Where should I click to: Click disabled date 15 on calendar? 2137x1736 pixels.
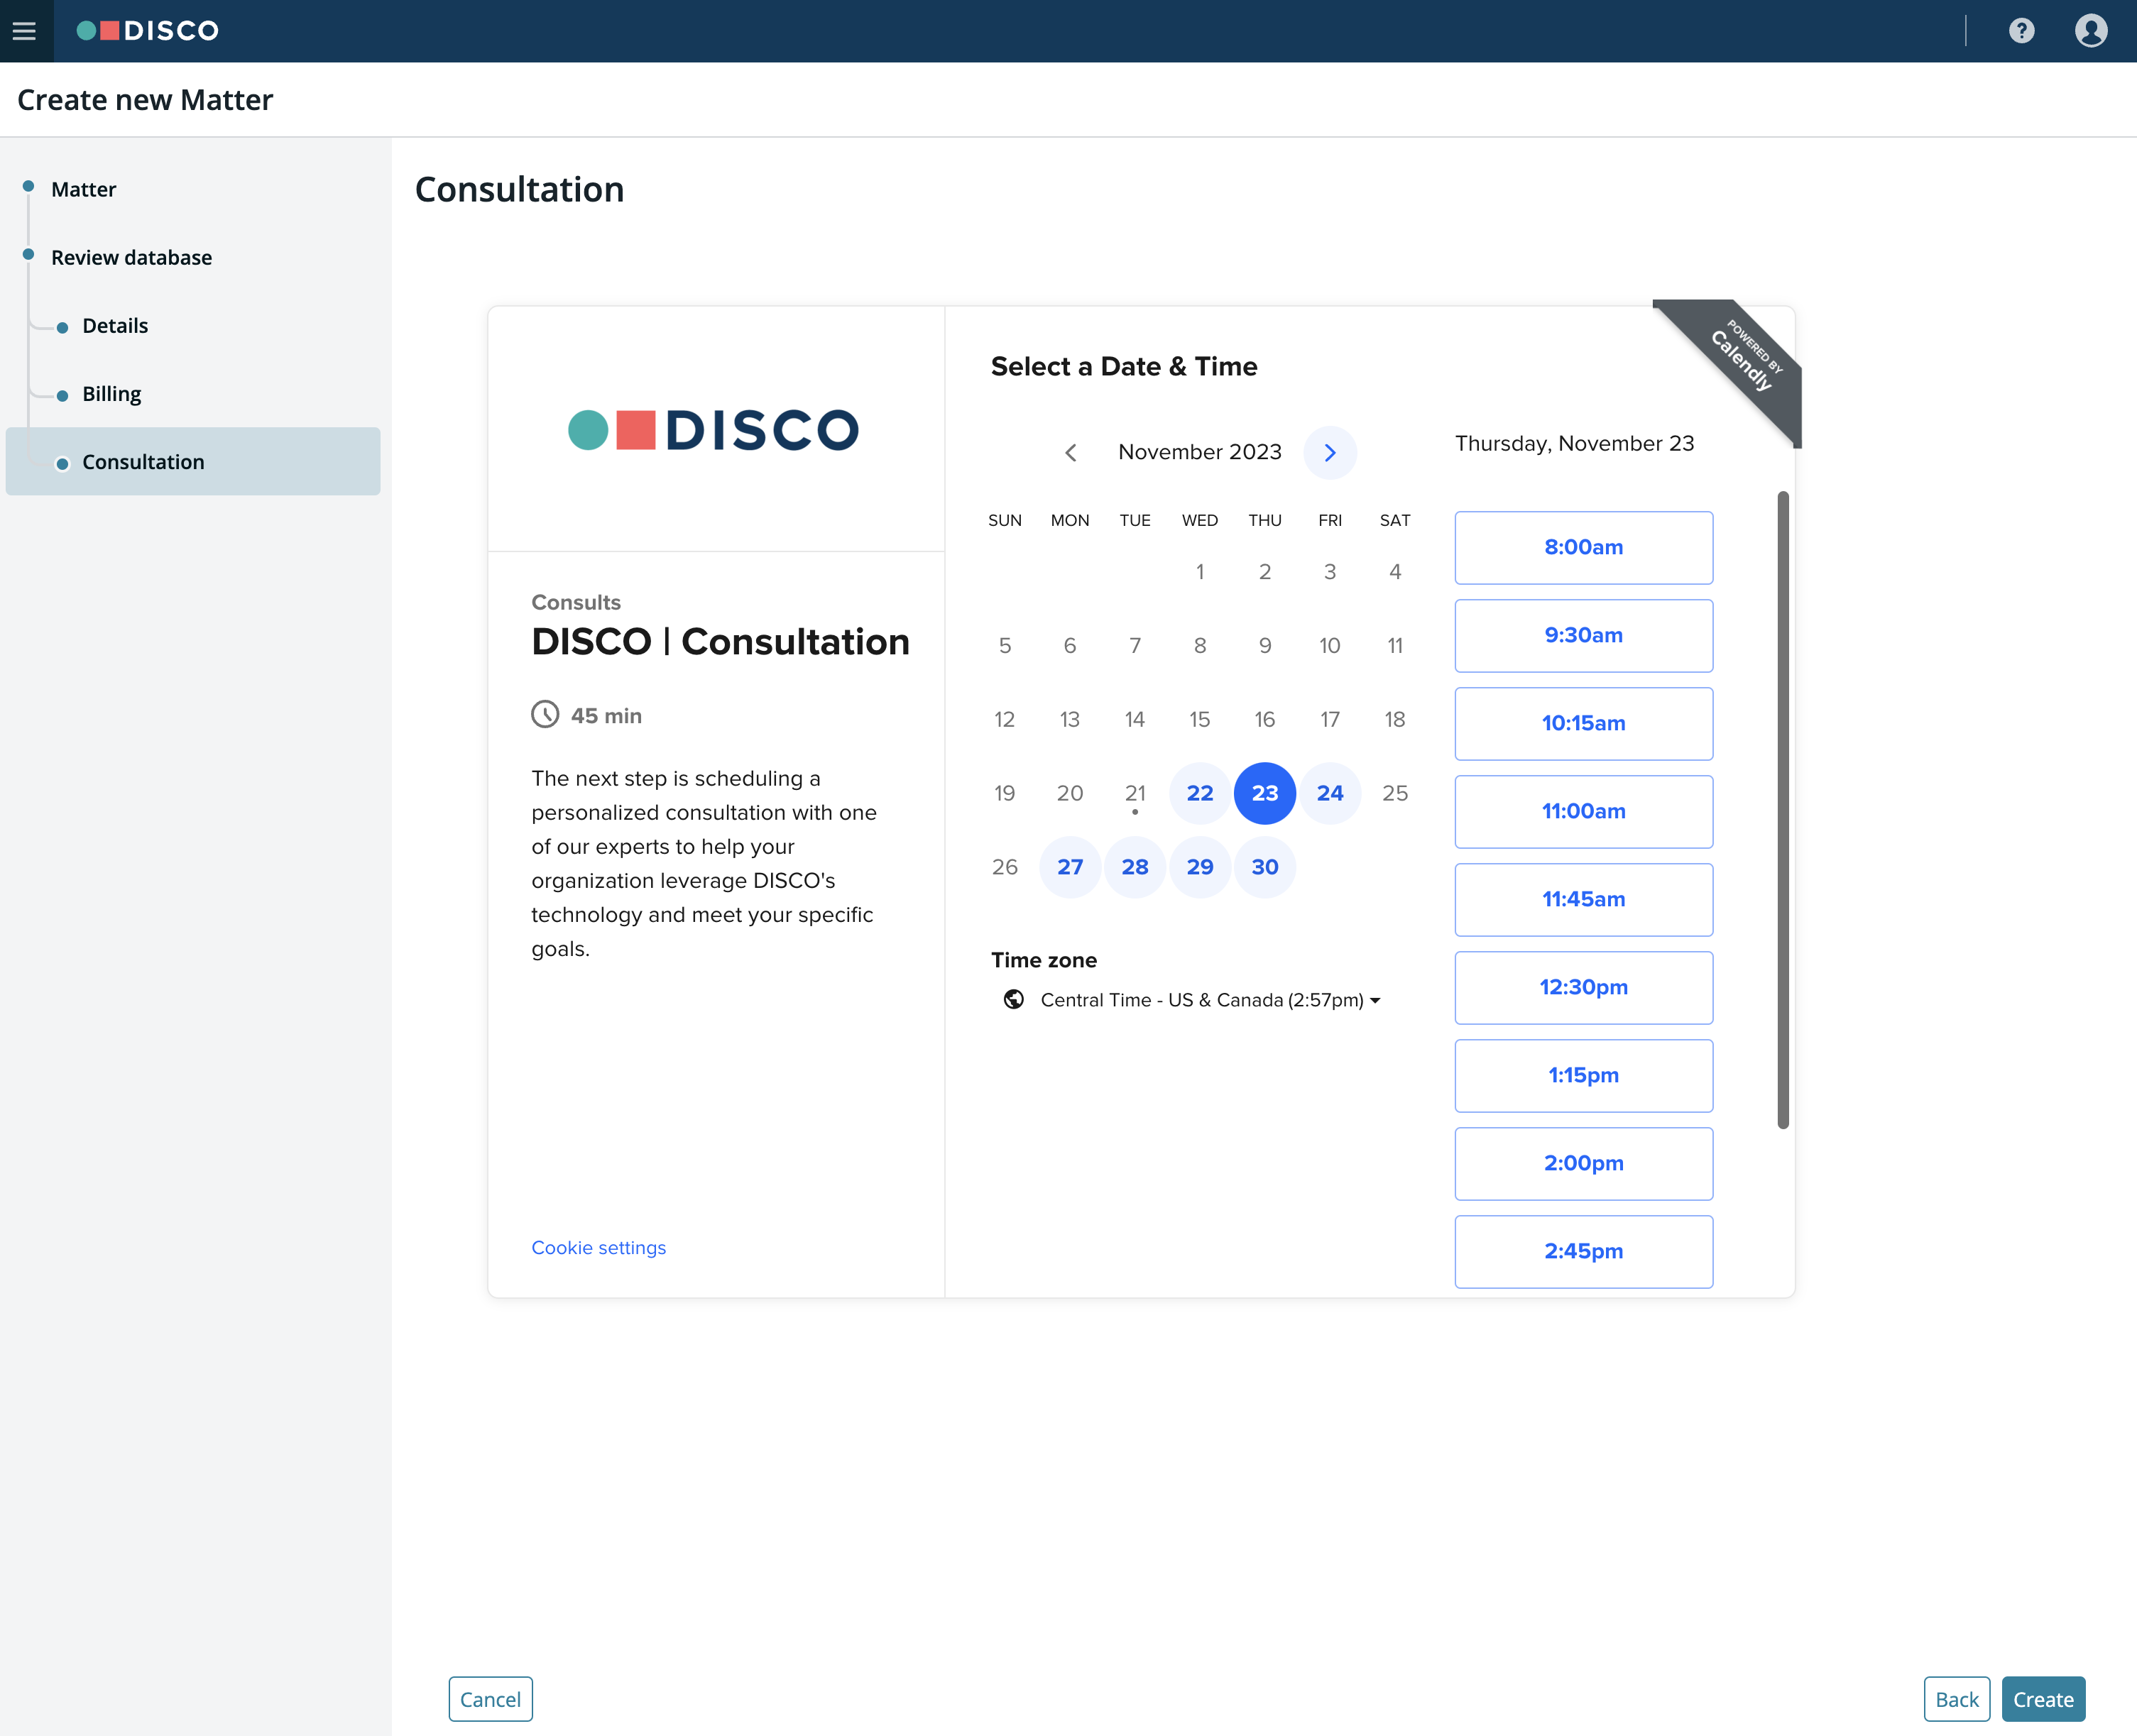click(1200, 719)
